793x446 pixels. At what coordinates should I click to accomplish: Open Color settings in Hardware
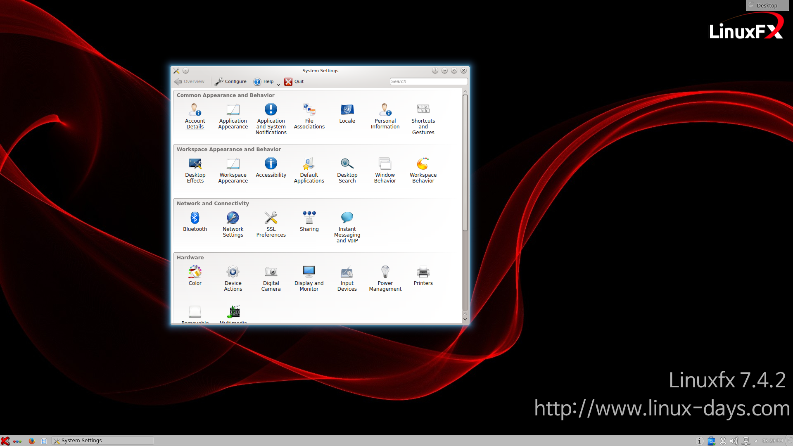click(195, 276)
